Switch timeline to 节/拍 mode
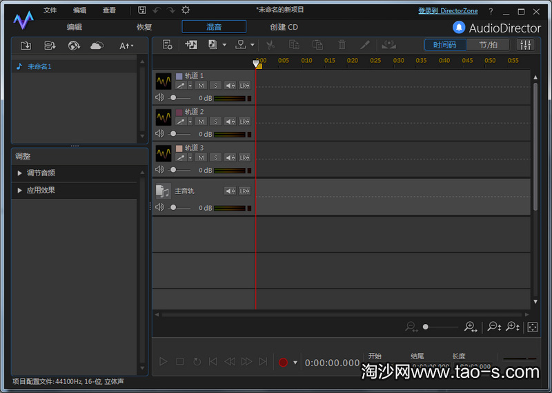Viewport: 552px width, 393px height. [488, 45]
